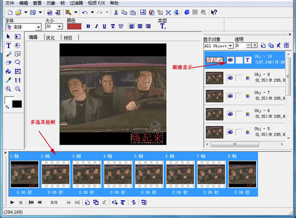Toggle Bold text formatting
The width and height of the screenshot is (296, 218).
[x=88, y=26]
